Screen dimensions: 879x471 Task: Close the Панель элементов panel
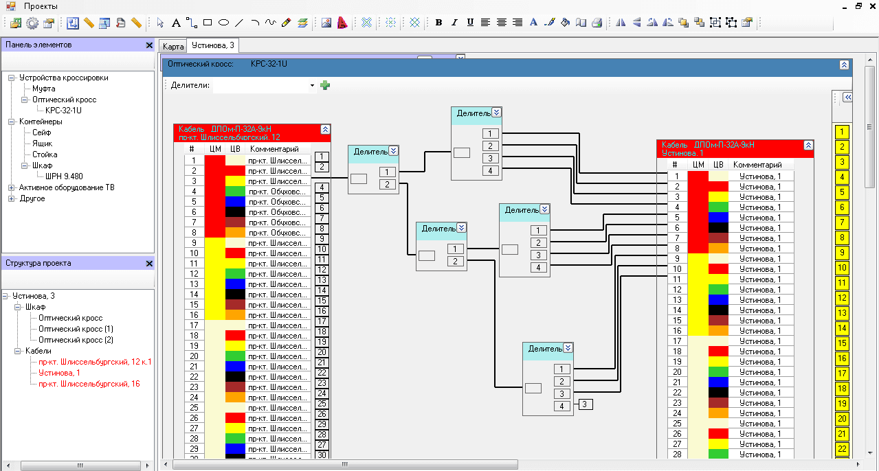(149, 45)
